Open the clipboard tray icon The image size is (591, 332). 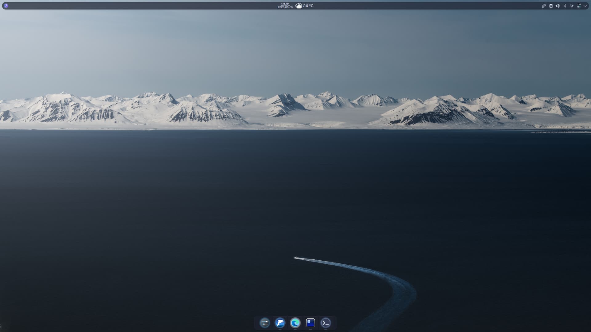click(551, 6)
